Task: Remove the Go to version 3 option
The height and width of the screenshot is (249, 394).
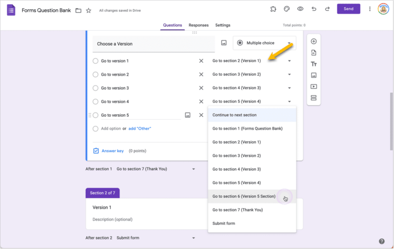Action: (x=201, y=88)
